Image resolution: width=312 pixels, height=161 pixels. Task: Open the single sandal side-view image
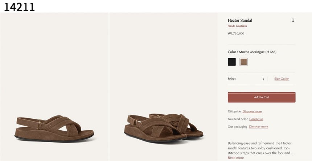click(54, 87)
